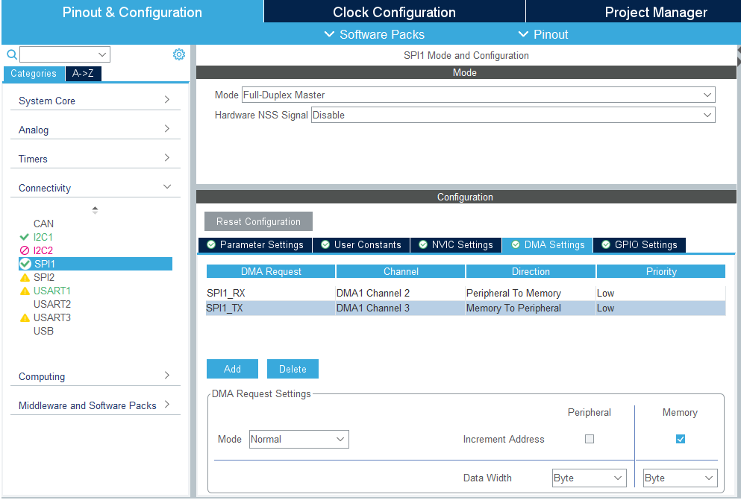The height and width of the screenshot is (500, 741).
Task: Open the DMA Mode Normal dropdown
Action: coord(299,439)
